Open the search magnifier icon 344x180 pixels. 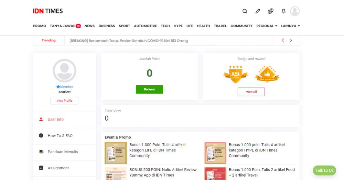coord(245,11)
